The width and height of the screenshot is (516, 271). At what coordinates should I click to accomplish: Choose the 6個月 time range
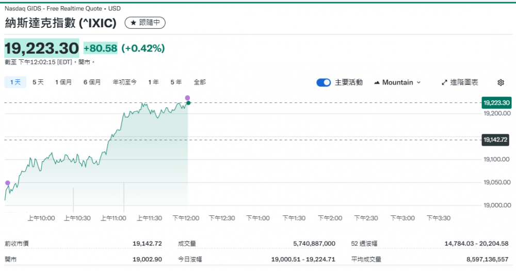pyautogui.click(x=92, y=82)
